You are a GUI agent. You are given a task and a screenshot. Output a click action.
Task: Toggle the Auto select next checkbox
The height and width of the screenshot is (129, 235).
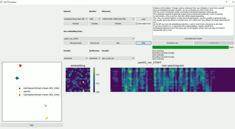(x=137, y=23)
